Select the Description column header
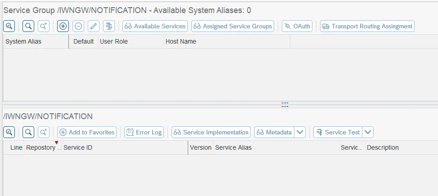This screenshot has width=438, height=196. pyautogui.click(x=402, y=147)
